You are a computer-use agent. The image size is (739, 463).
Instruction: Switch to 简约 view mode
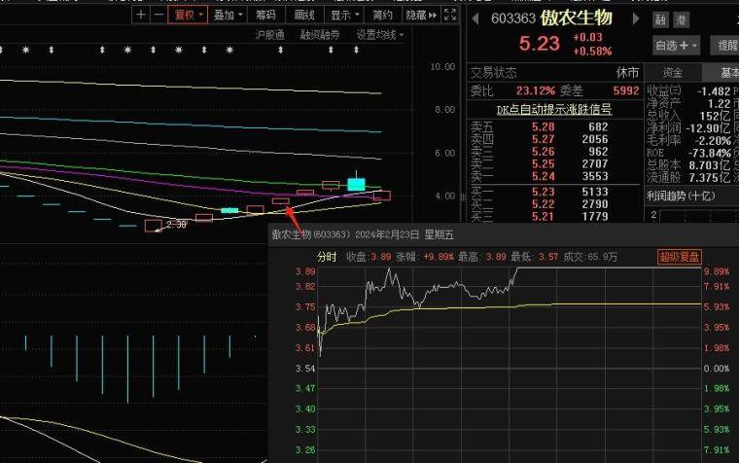pos(382,16)
